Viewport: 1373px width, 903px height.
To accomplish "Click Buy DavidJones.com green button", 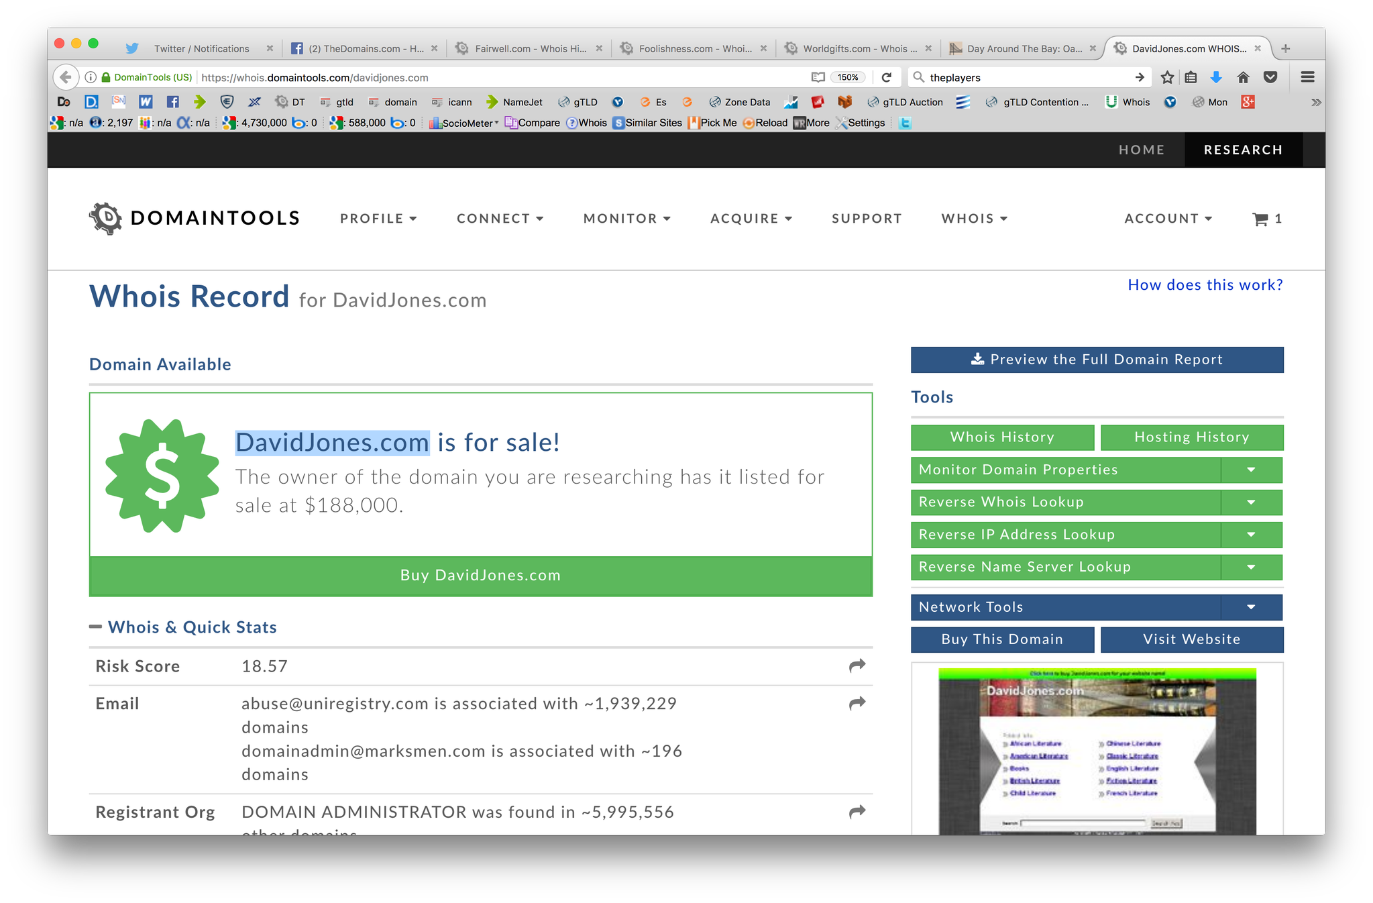I will [x=480, y=575].
